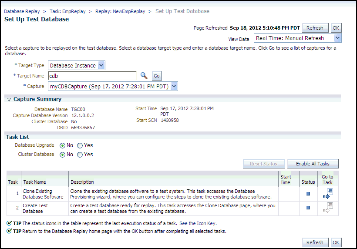This screenshot has height=249, width=357.
Task: Go to Replay: NewEmpReplay breadcrumb
Action: (120, 11)
